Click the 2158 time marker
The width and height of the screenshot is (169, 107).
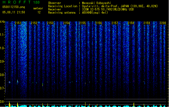(131, 23)
